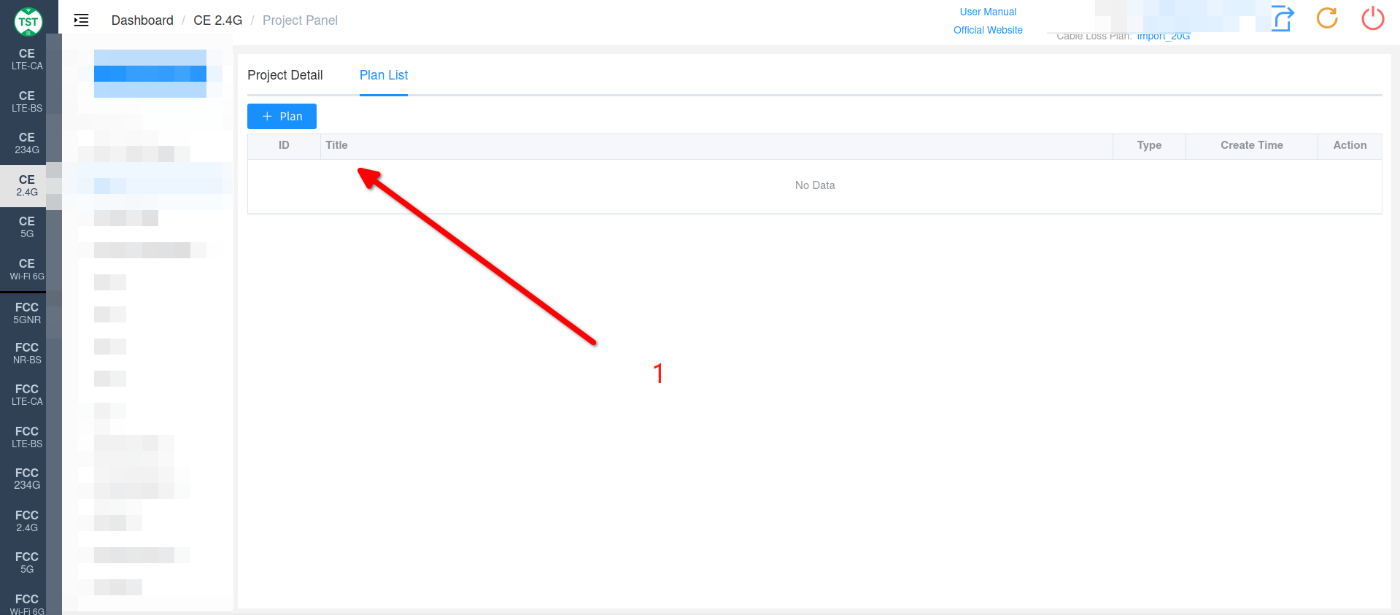This screenshot has height=615, width=1400.
Task: Open the Official Website link
Action: 988,30
